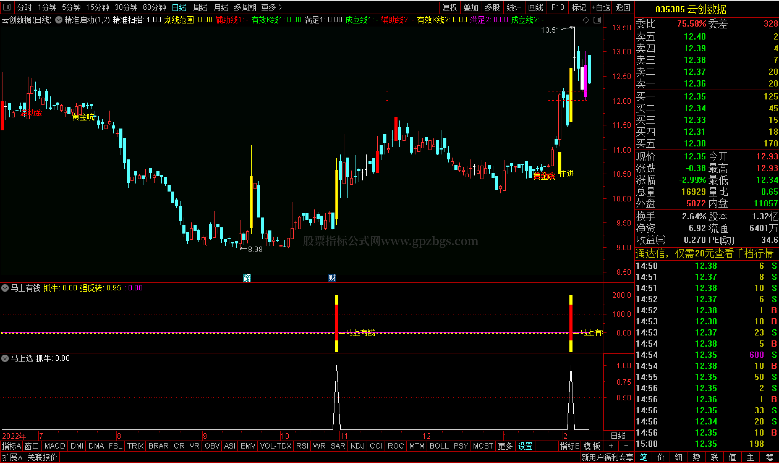
Task: Switch to 周线 weekly period
Action: tap(200, 7)
